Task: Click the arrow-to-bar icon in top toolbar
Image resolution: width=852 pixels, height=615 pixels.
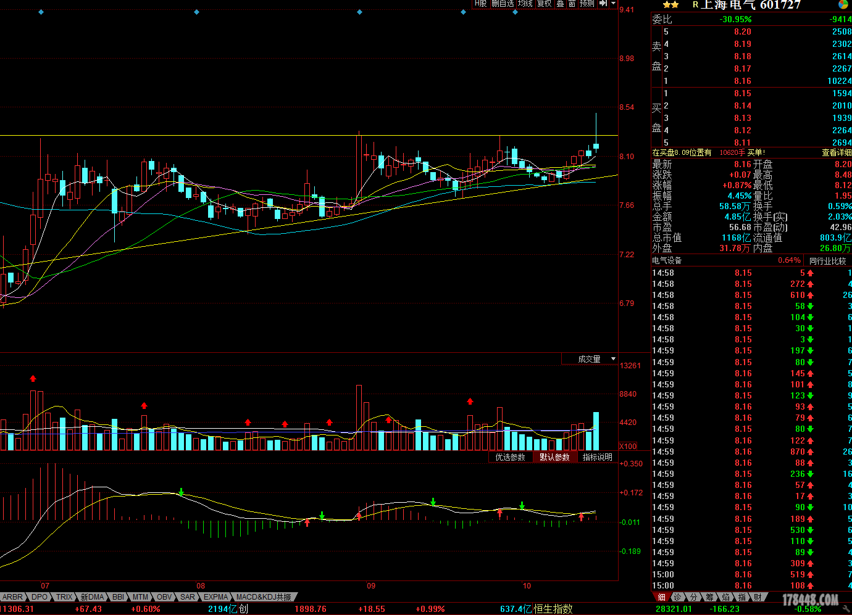Action: [x=603, y=3]
